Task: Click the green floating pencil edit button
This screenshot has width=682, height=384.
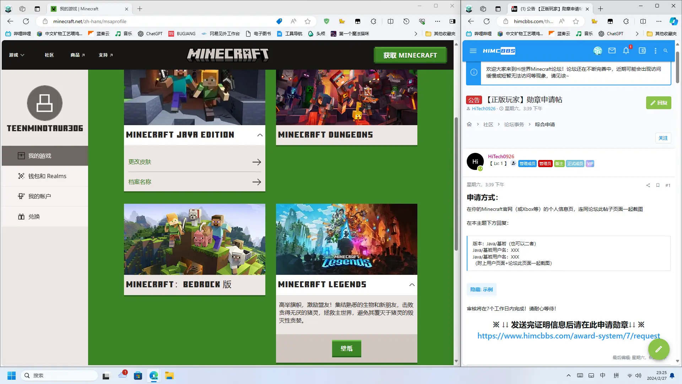Action: click(658, 349)
